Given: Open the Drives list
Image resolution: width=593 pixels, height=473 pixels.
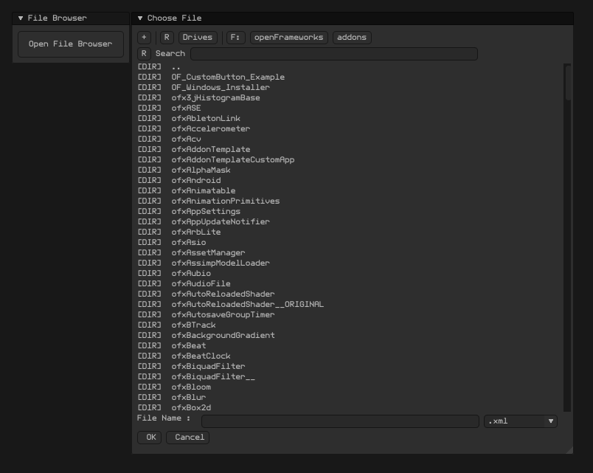Looking at the screenshot, I should click(x=198, y=38).
